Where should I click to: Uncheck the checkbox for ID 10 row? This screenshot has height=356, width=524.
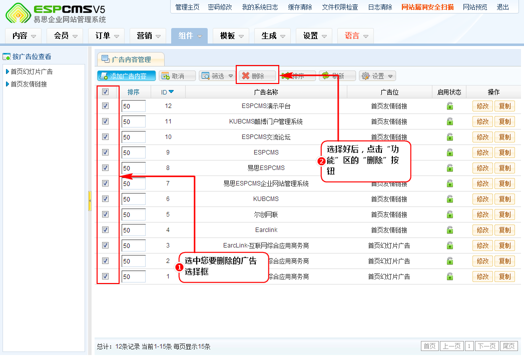click(x=105, y=136)
